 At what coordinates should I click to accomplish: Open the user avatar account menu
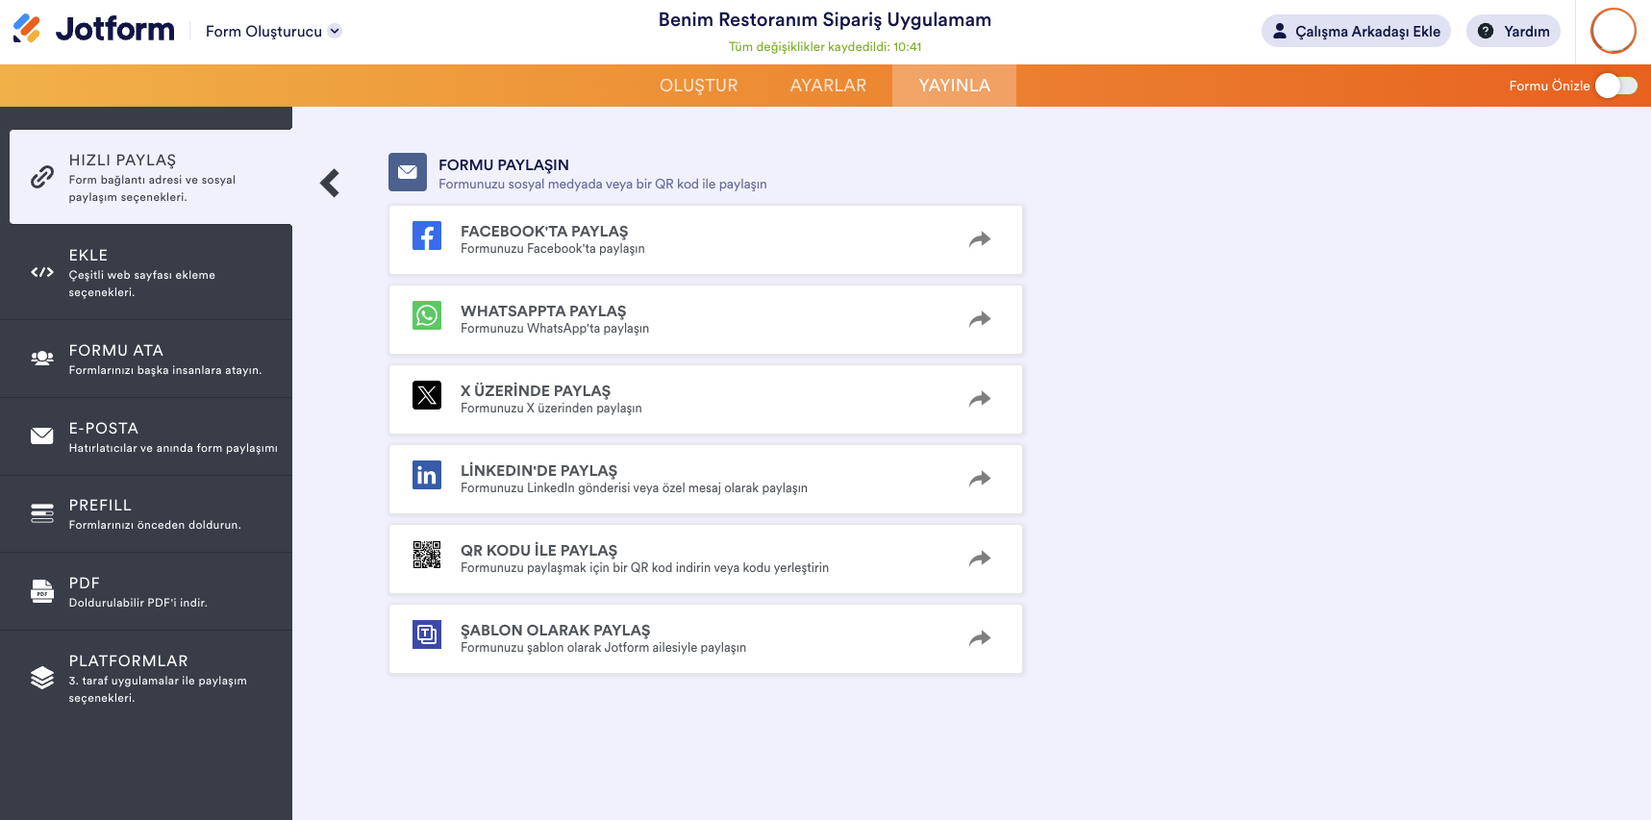pyautogui.click(x=1613, y=31)
